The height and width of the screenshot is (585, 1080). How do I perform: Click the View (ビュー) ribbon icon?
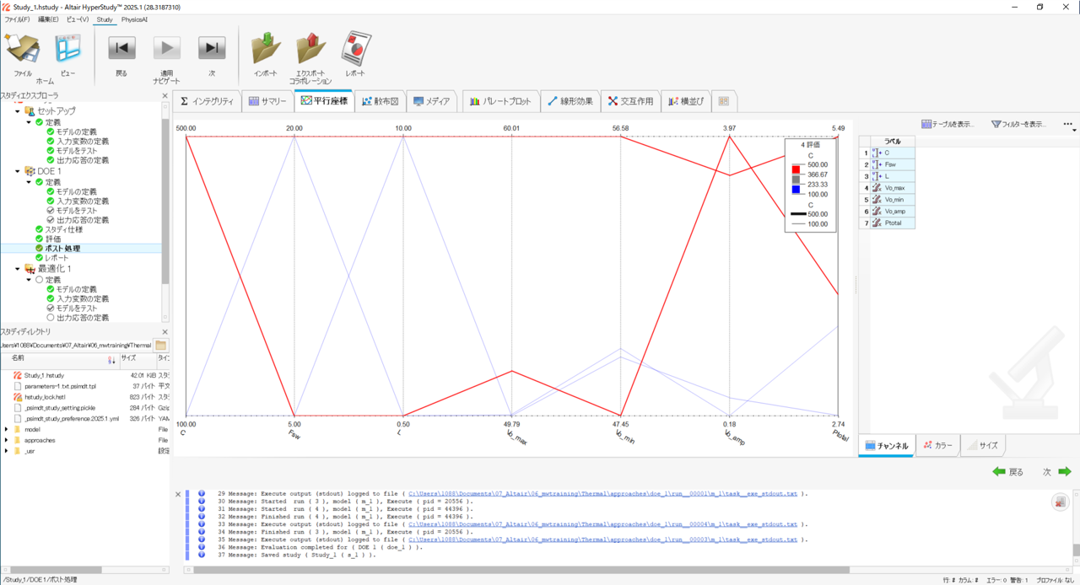coord(67,49)
